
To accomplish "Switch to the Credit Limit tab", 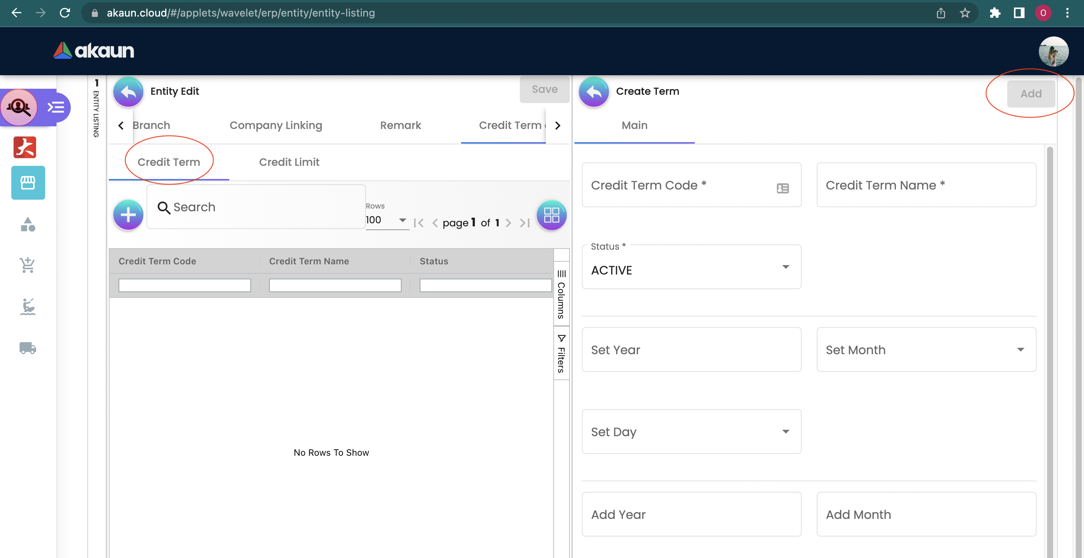I will coord(289,162).
